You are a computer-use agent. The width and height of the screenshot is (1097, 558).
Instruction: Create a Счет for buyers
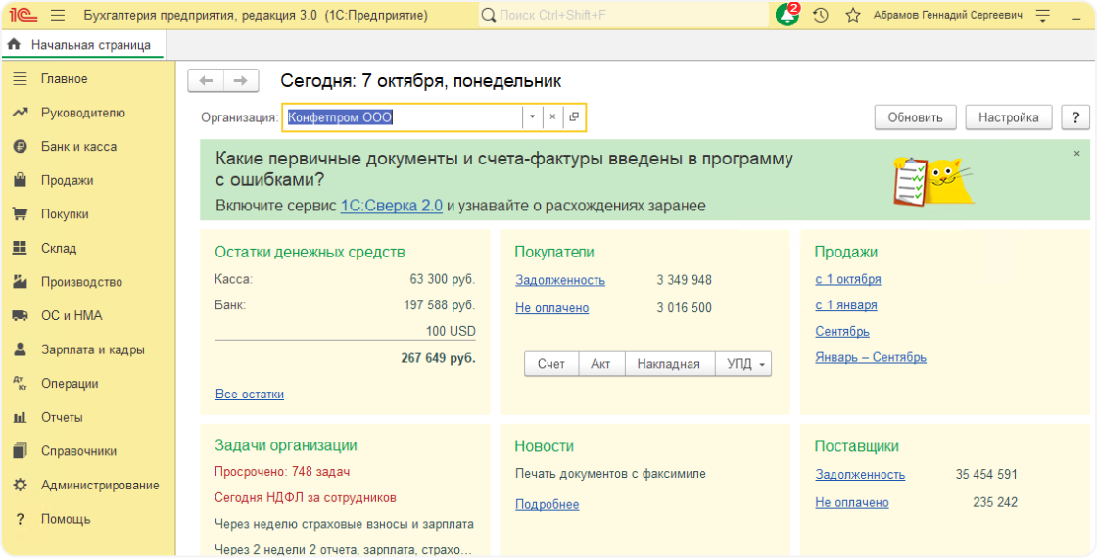coord(551,364)
